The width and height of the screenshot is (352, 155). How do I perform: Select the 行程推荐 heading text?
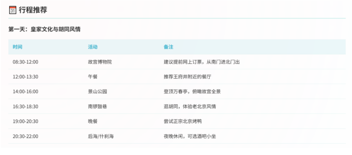33,10
